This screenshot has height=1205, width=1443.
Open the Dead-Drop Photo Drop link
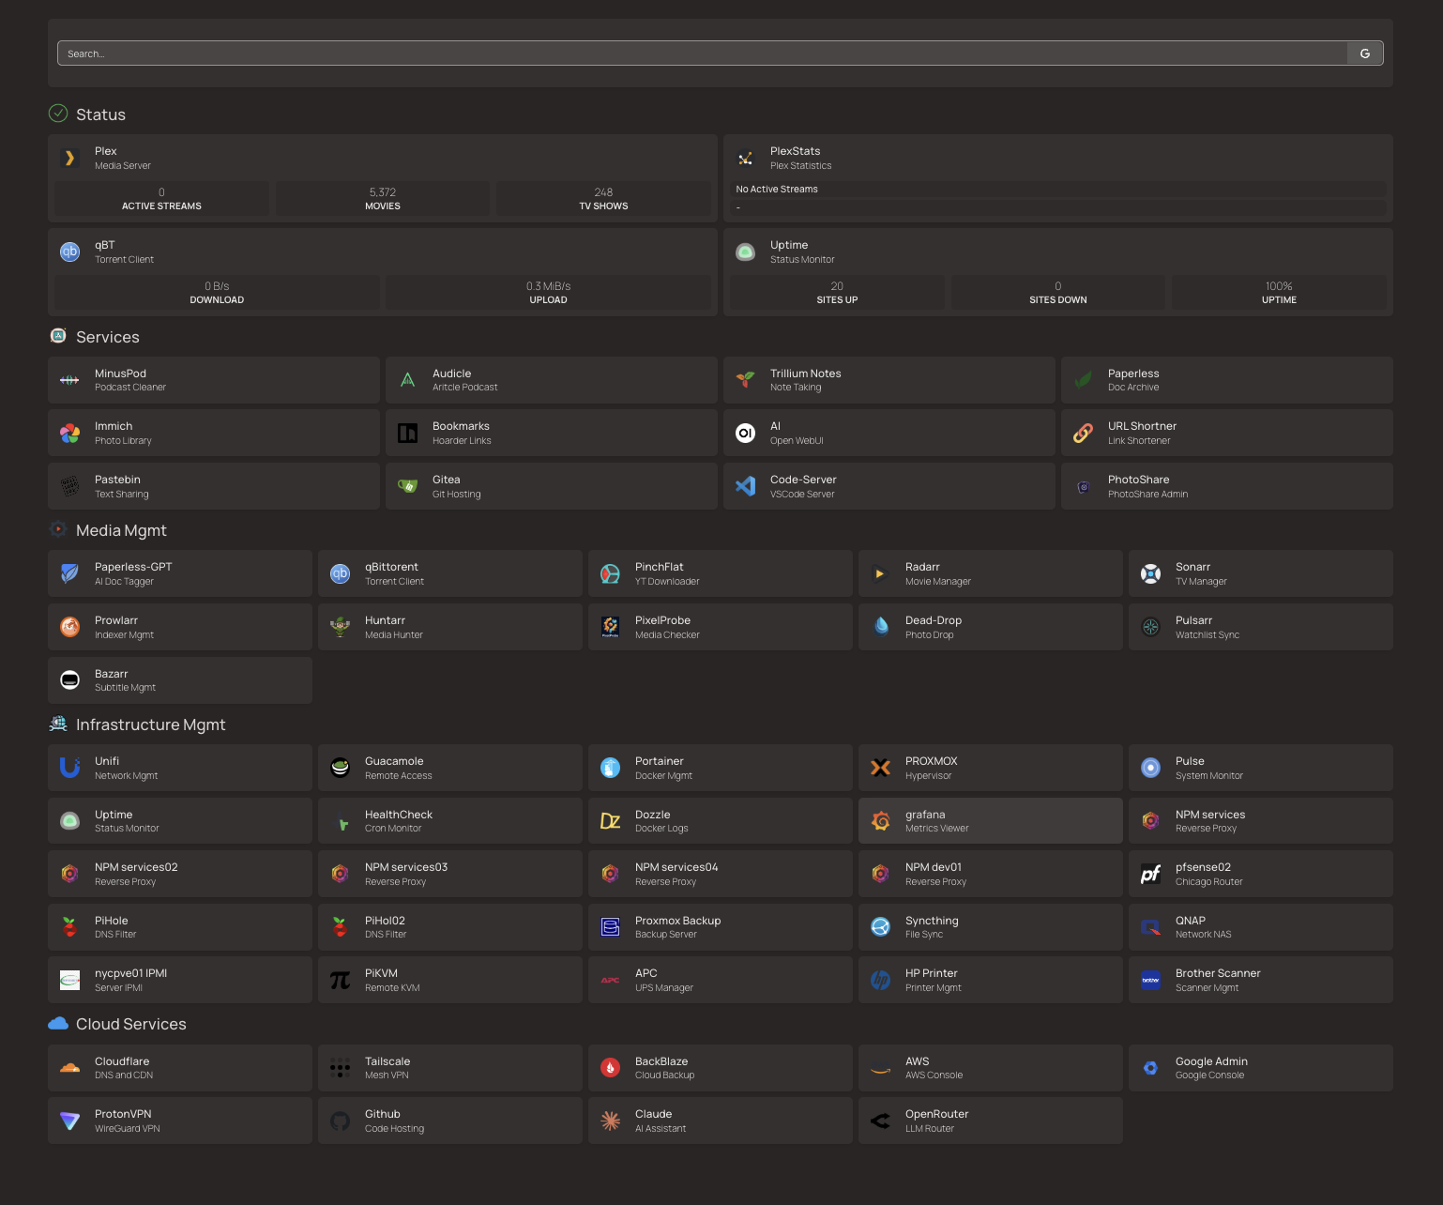click(991, 627)
